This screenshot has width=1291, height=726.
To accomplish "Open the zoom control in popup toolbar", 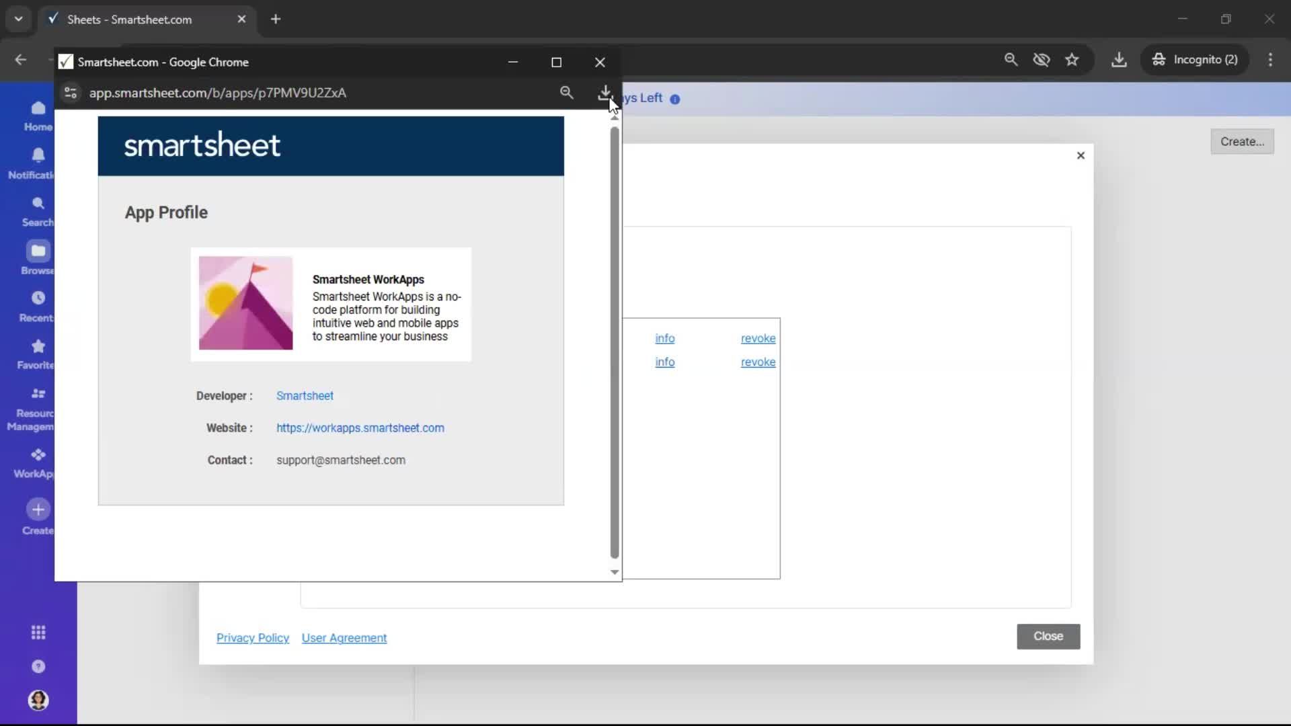I will tap(567, 92).
